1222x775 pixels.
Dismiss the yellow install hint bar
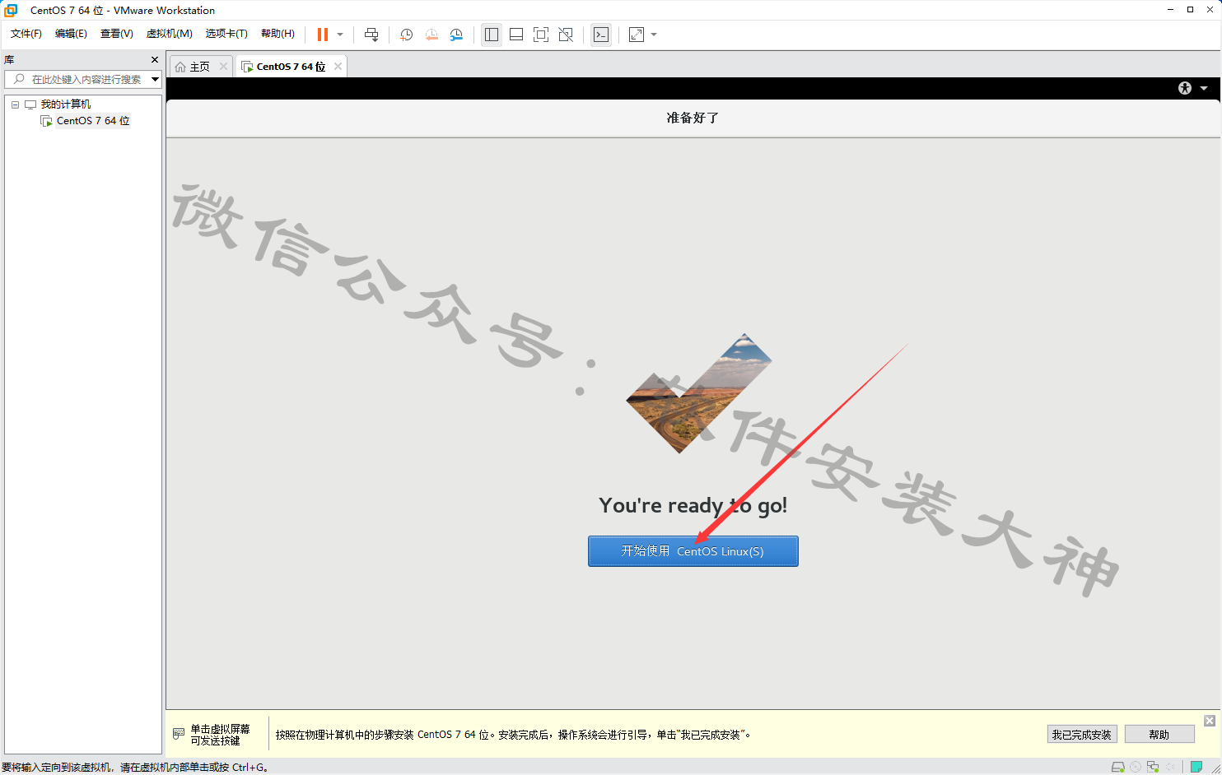pyautogui.click(x=1210, y=721)
